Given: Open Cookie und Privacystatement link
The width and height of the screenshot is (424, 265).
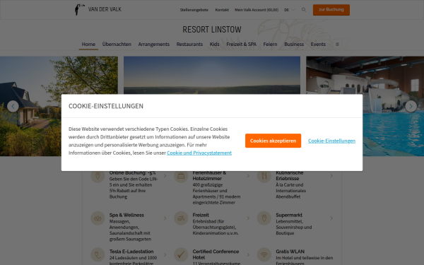Looking at the screenshot, I should click(x=199, y=153).
